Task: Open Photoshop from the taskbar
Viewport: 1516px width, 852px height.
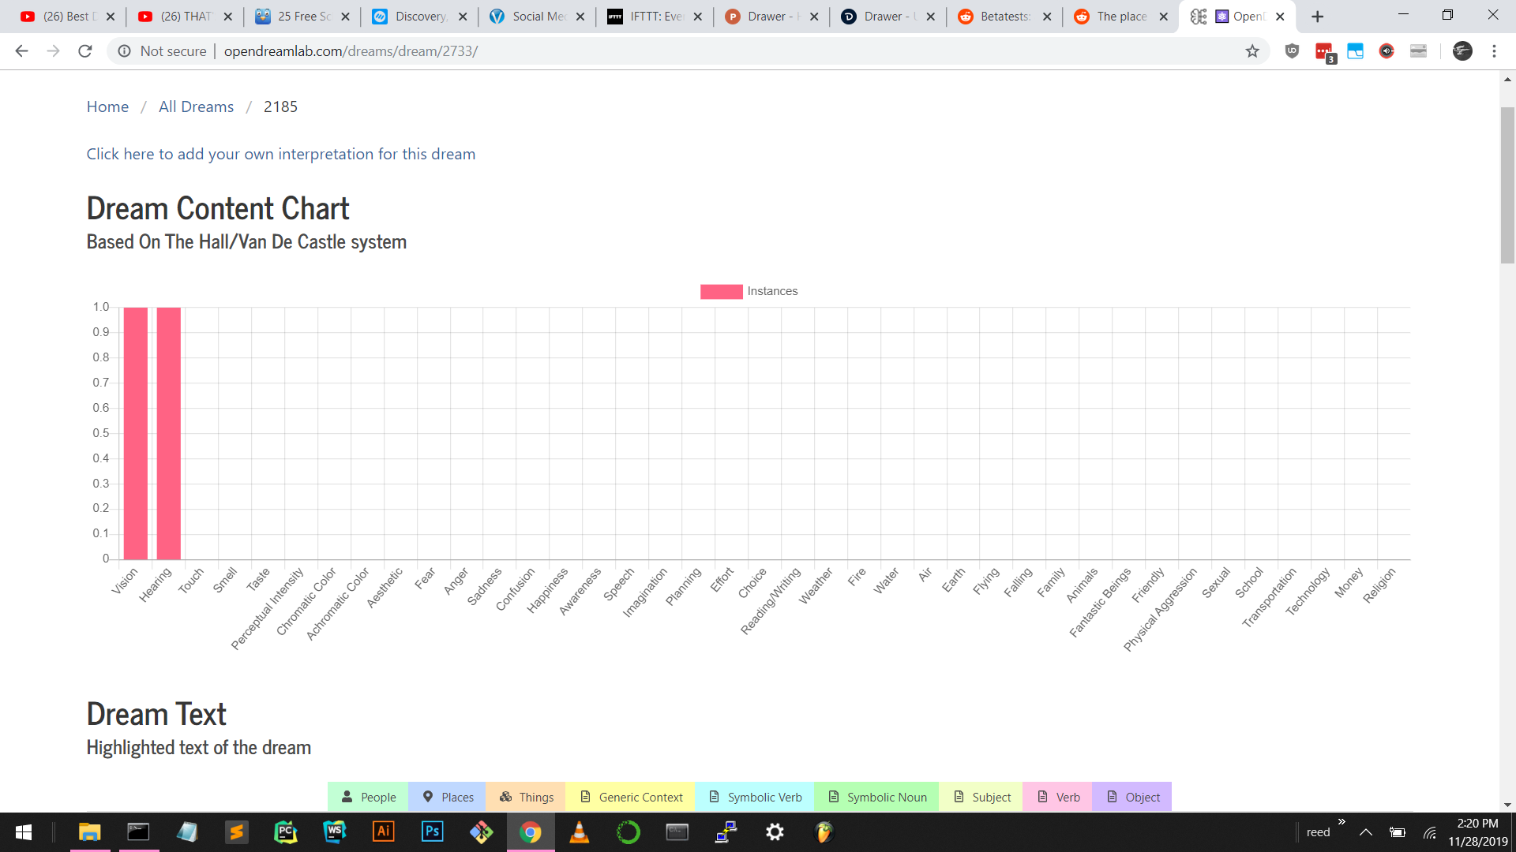Action: (432, 831)
